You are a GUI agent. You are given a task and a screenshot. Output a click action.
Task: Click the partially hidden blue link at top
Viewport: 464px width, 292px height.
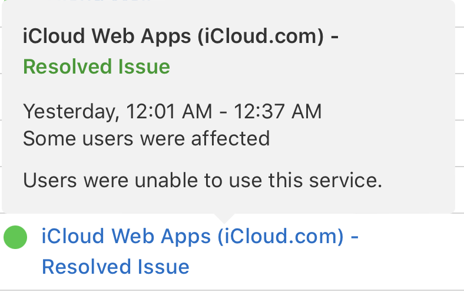click(112, 2)
